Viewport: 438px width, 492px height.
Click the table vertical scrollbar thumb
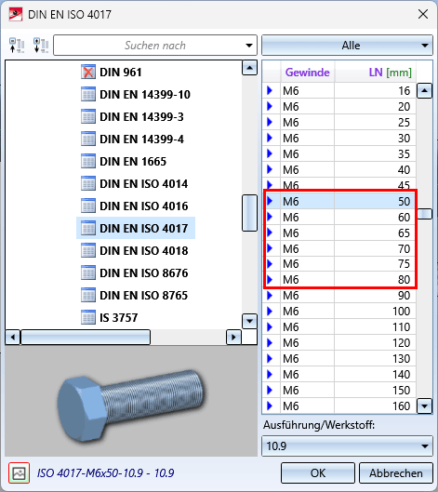point(424,214)
